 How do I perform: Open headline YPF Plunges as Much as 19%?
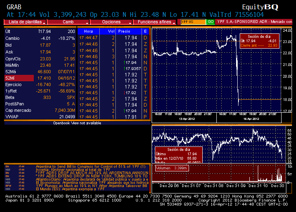[x=92, y=186]
